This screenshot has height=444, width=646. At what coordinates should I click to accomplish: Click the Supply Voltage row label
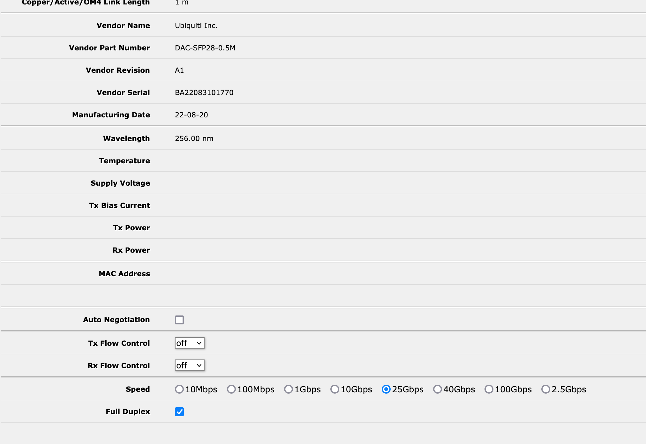click(x=120, y=183)
